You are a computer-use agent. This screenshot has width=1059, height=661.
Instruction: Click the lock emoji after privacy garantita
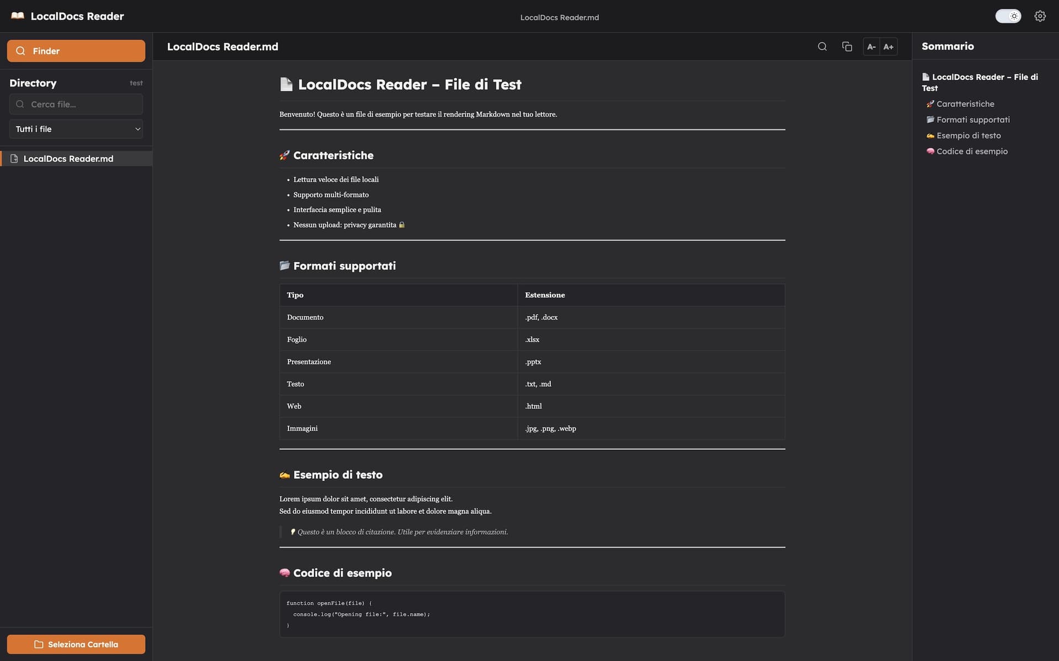click(402, 225)
